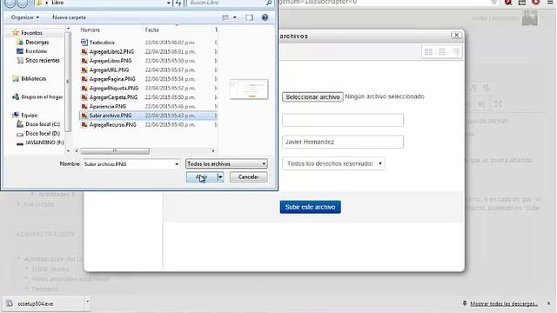This screenshot has height=313, width=557.
Task: Close the archivos web dialog
Action: click(456, 35)
